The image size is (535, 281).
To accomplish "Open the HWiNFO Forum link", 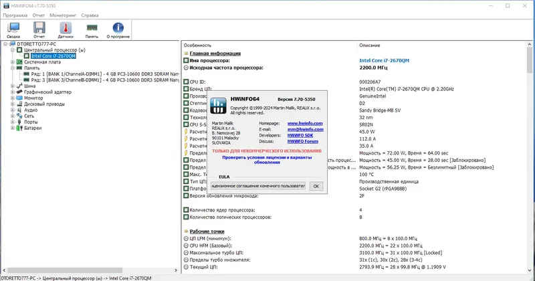I will [303, 141].
